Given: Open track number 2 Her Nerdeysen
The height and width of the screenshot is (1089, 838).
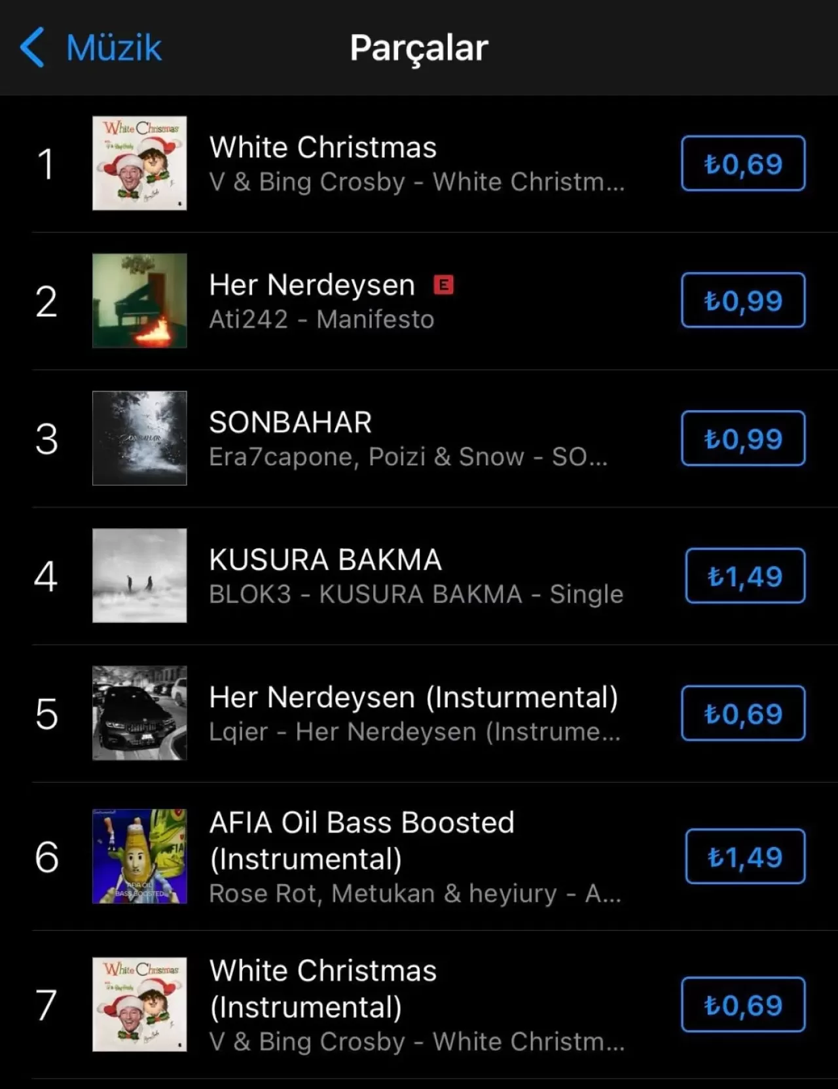Looking at the screenshot, I should [x=311, y=284].
